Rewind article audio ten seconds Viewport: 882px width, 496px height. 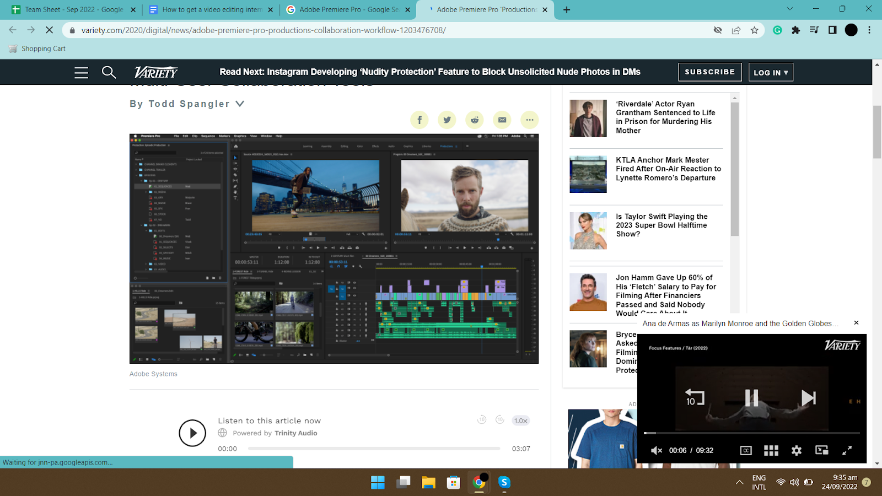tap(482, 420)
